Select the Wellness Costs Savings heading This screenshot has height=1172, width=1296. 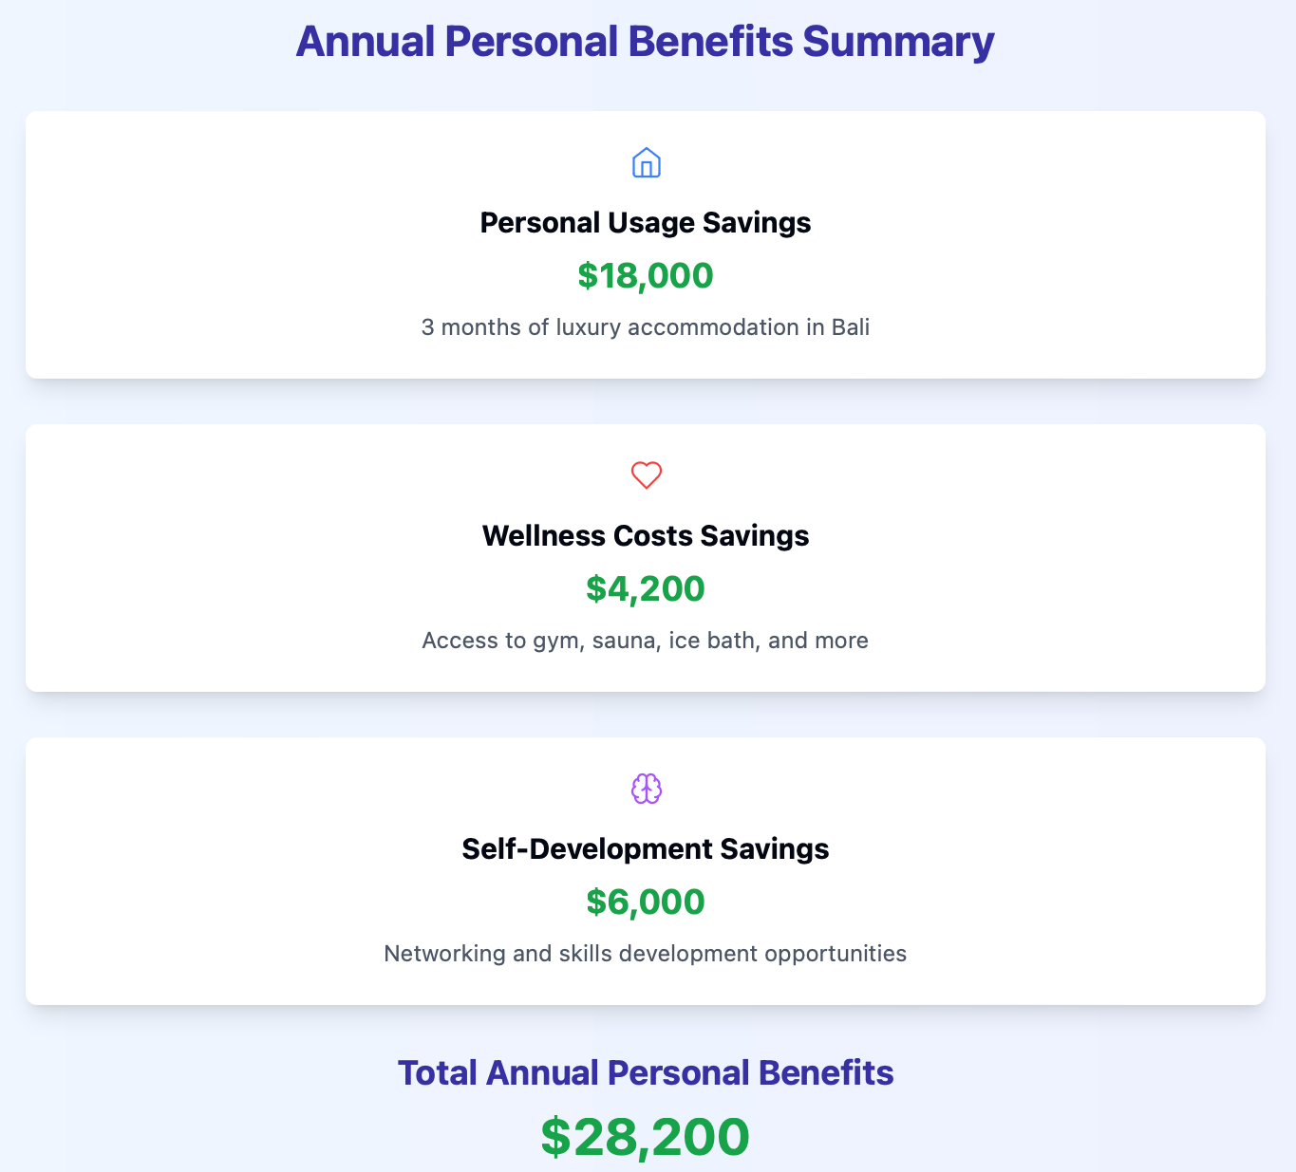pos(646,536)
